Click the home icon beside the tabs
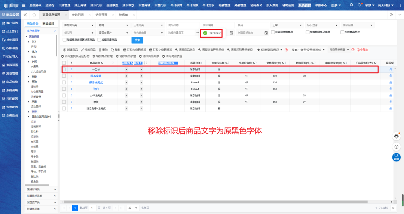The height and width of the screenshot is (214, 404). pos(34,15)
